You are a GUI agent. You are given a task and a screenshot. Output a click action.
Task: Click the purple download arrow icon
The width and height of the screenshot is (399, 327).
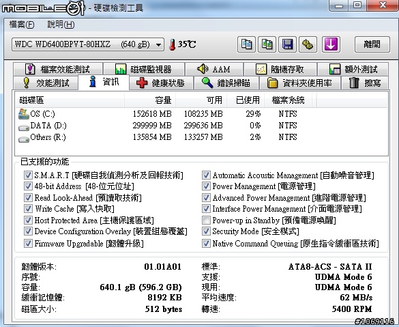(331, 44)
